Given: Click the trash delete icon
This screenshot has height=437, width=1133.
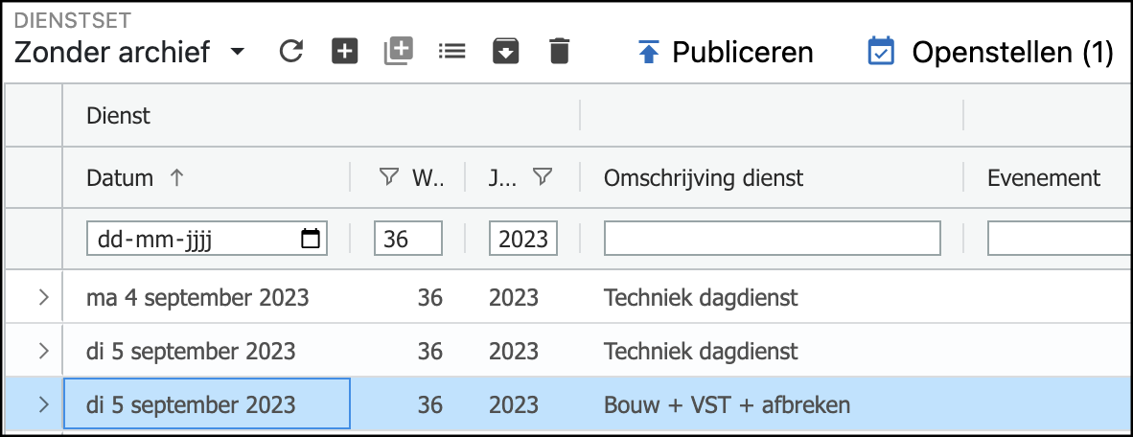Looking at the screenshot, I should click(x=560, y=52).
